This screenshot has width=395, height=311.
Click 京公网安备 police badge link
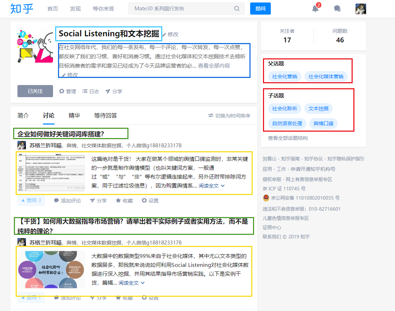point(301,198)
